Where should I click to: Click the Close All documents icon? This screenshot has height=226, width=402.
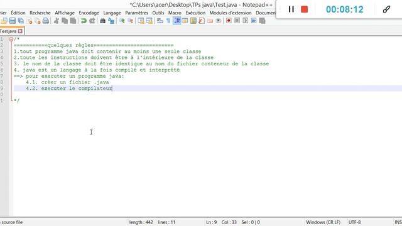click(38, 21)
